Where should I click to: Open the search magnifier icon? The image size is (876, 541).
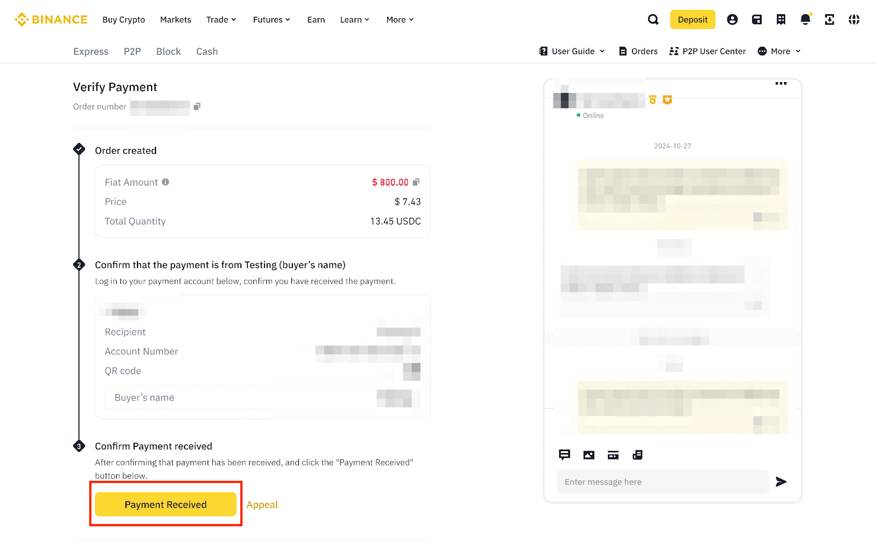(x=653, y=20)
